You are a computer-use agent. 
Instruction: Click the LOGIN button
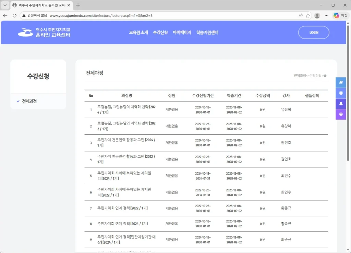point(313,32)
